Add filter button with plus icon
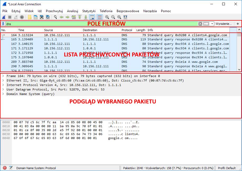The width and height of the screenshot is (242, 171). coord(238,24)
